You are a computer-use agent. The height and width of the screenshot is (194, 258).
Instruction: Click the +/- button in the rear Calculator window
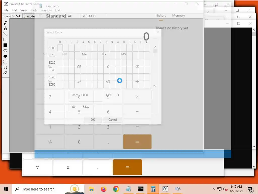click(38, 167)
